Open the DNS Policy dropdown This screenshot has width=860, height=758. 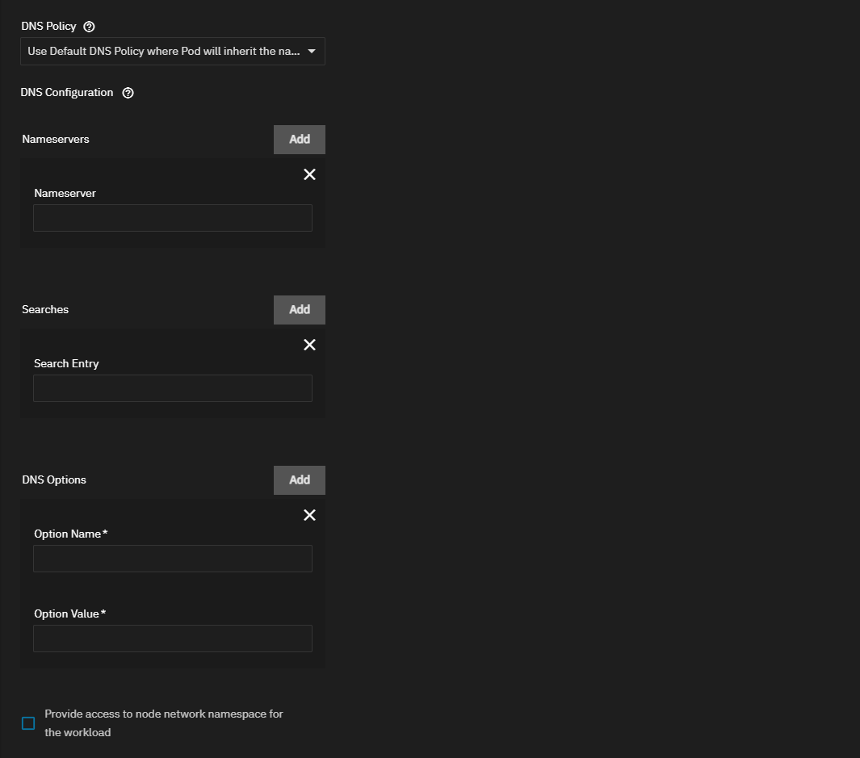point(172,51)
